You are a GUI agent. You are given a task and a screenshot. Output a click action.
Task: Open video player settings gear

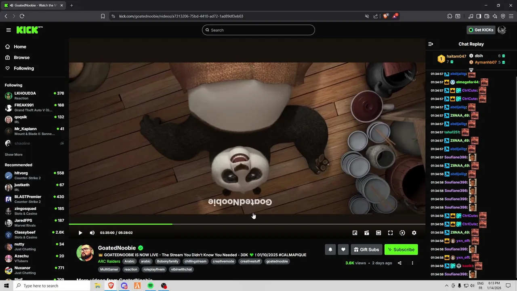pos(414,233)
